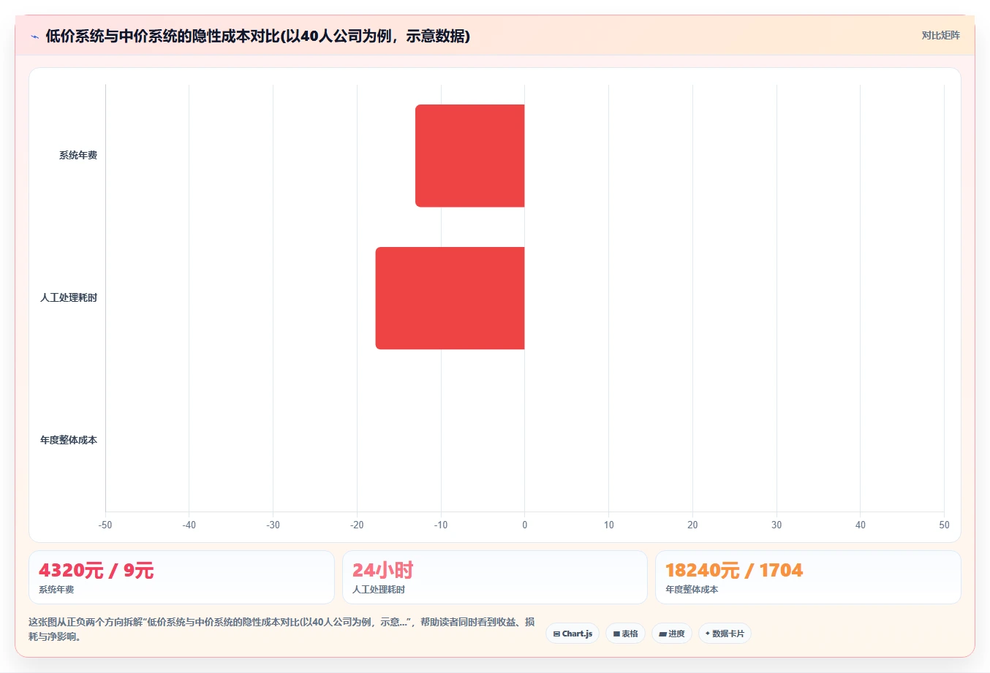
Task: Click the chart title text in header
Action: click(x=257, y=36)
